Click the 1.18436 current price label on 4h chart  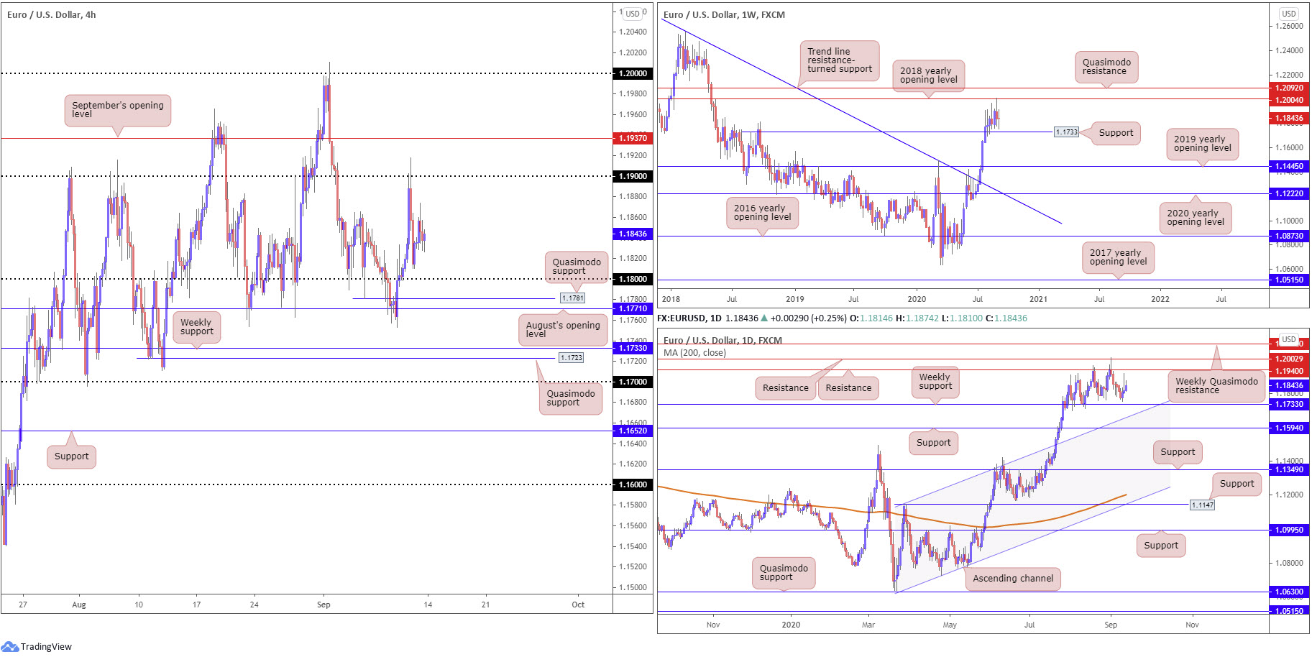633,234
